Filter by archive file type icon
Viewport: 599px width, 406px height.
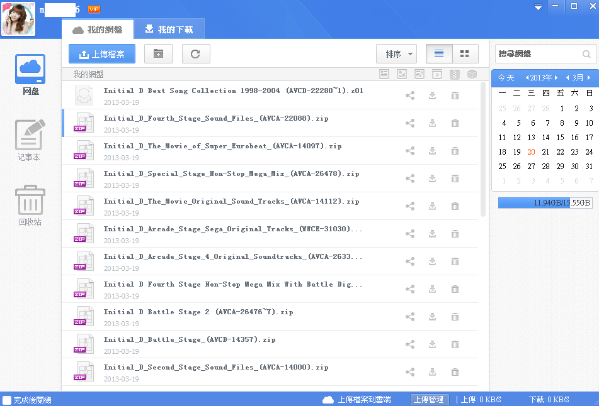[454, 74]
